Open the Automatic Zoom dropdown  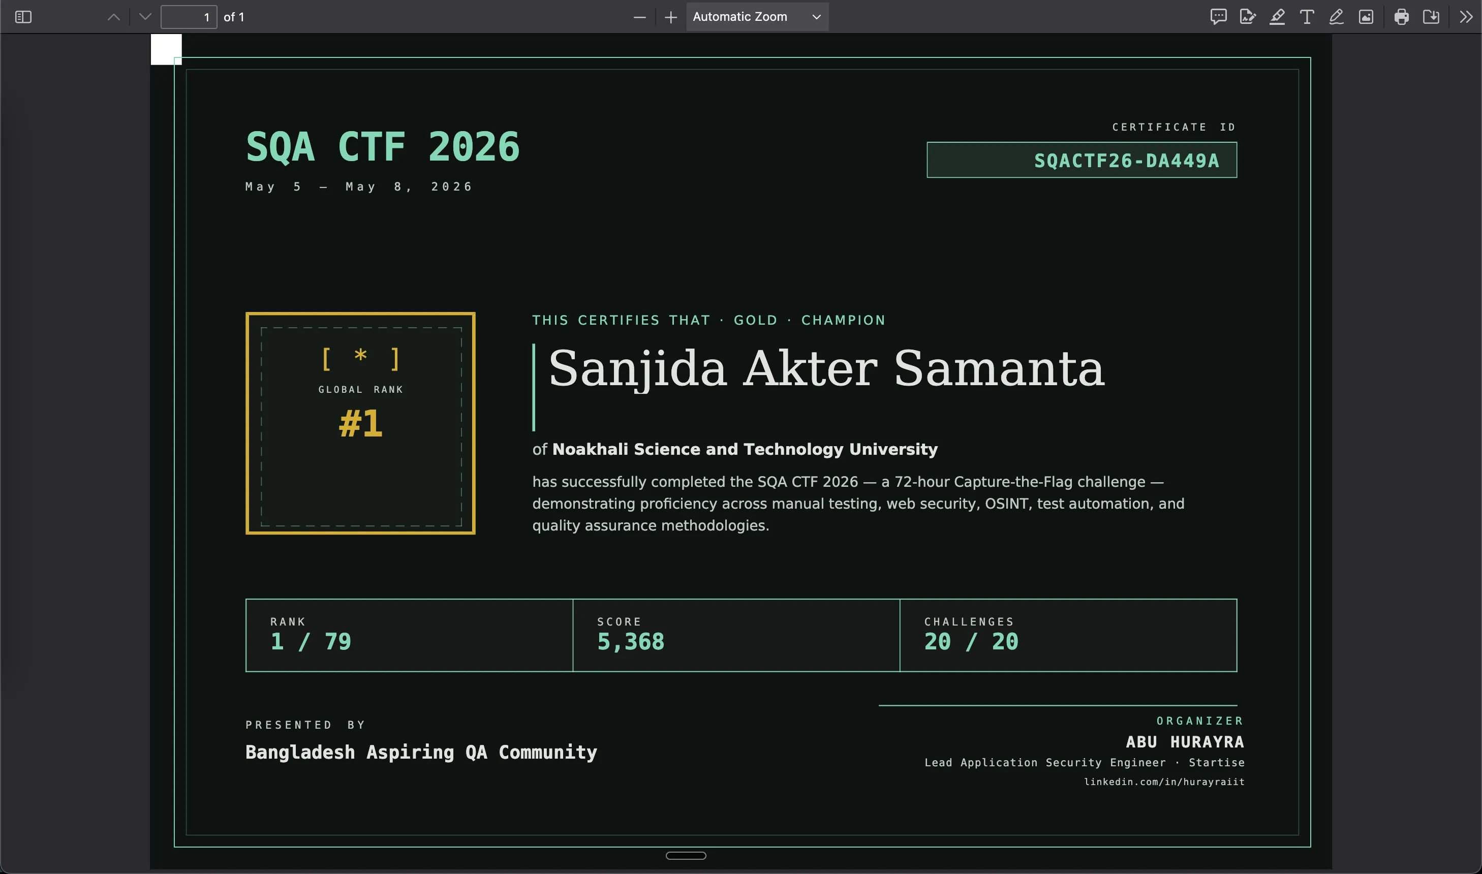[x=757, y=17]
